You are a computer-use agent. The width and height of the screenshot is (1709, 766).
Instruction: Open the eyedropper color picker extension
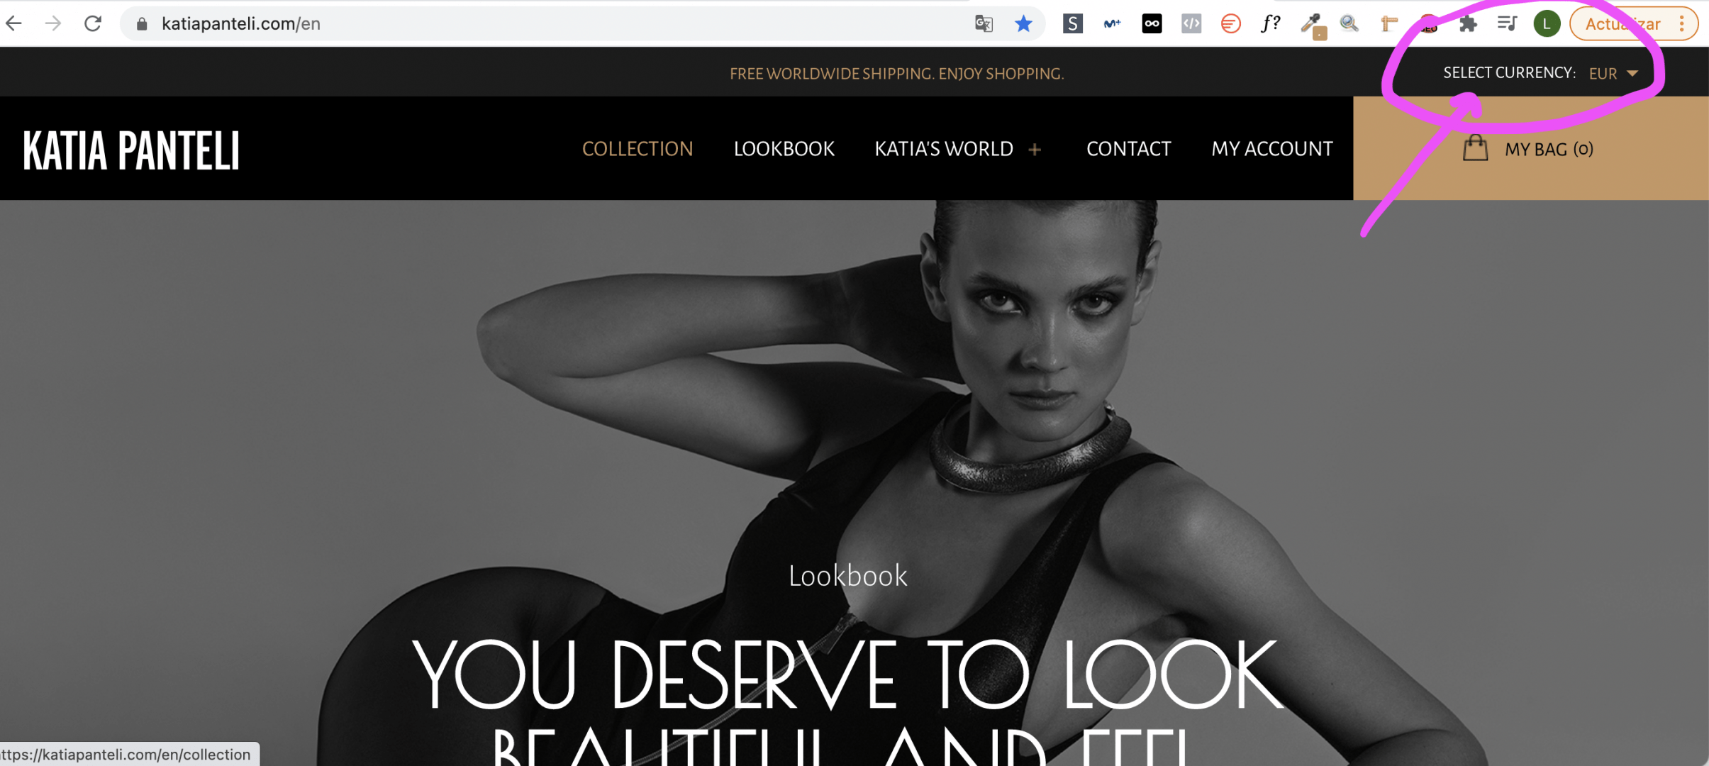coord(1312,26)
